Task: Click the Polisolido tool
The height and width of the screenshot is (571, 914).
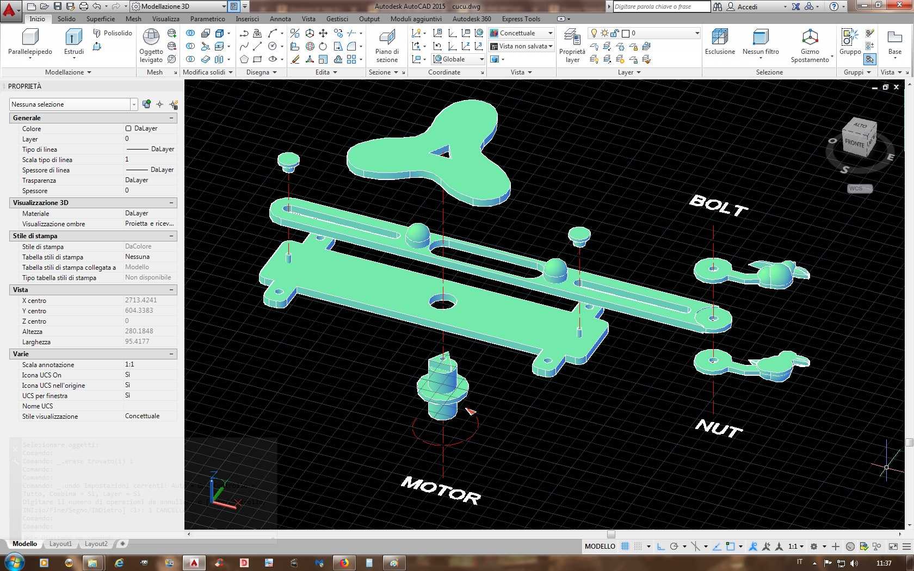Action: [x=113, y=33]
